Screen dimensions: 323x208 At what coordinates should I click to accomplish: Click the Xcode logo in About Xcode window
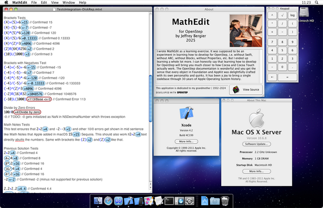point(186,113)
